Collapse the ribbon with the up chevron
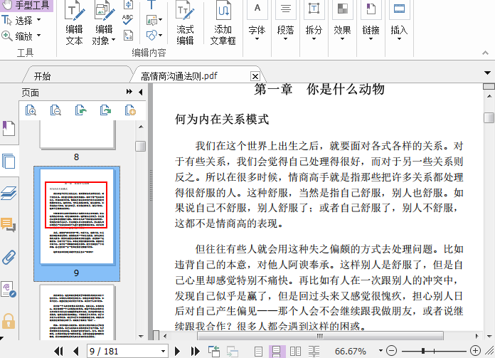The image size is (495, 358). pyautogui.click(x=485, y=53)
